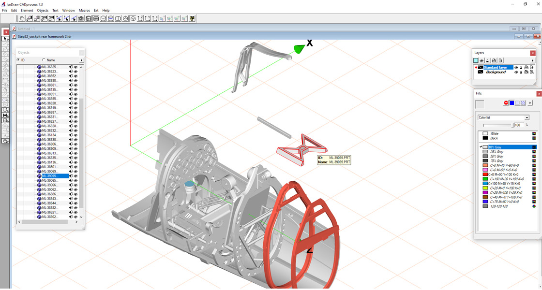The width and height of the screenshot is (542, 290).
Task: Open the Macros menu
Action: click(x=84, y=10)
